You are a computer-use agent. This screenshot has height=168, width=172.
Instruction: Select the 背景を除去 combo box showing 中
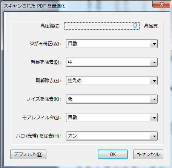click(112, 62)
